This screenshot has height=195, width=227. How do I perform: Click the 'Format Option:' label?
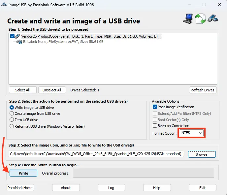point(164,133)
